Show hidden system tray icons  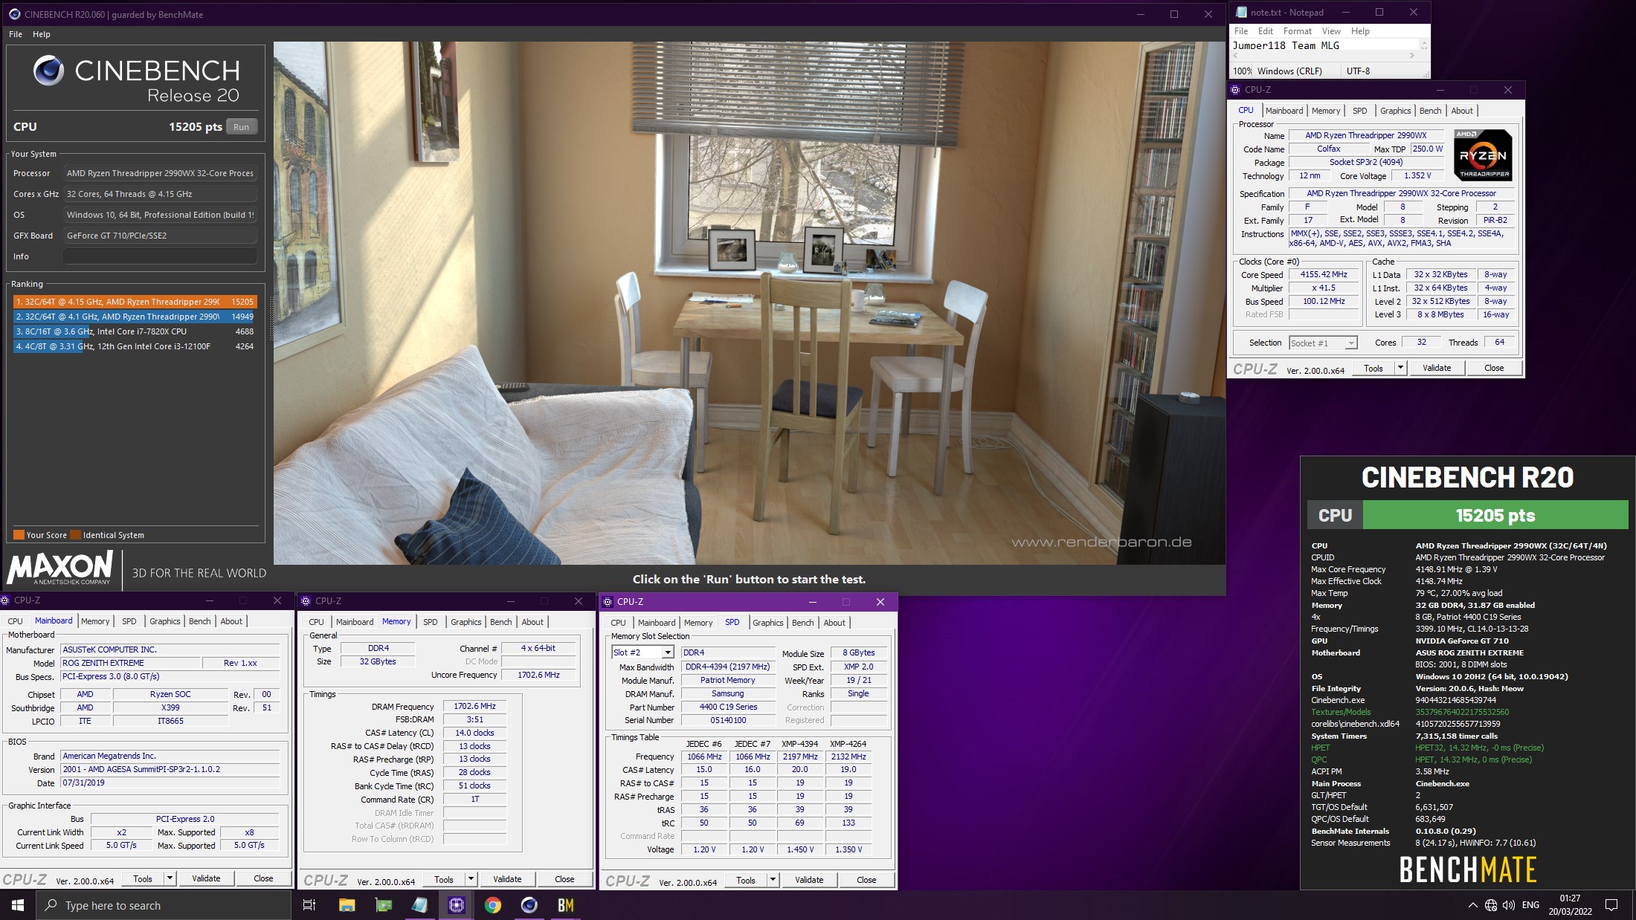pos(1472,905)
